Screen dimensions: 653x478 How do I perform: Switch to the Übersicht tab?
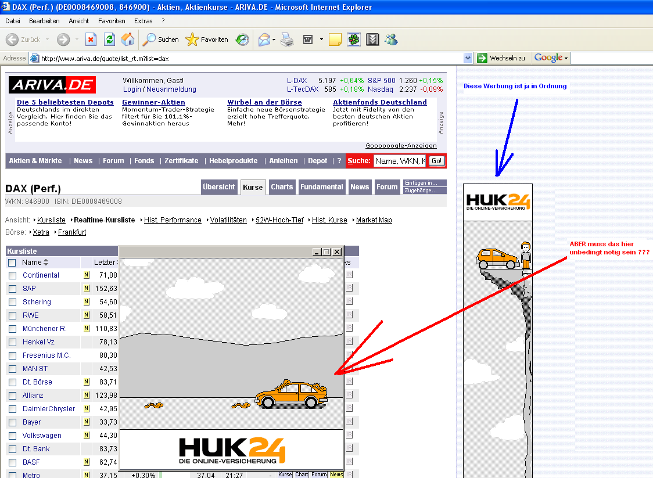pos(219,187)
